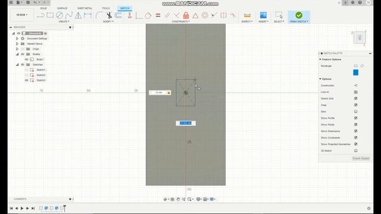Select the Center Diameter Circle tool
Image resolution: width=381 pixels, height=214 pixels.
tap(60, 15)
